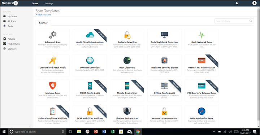Open PowerPoint from the taskbar
The height and width of the screenshot is (135, 260).
tap(96, 132)
